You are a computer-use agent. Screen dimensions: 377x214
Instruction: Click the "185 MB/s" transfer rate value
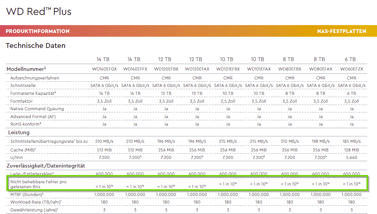click(351, 142)
